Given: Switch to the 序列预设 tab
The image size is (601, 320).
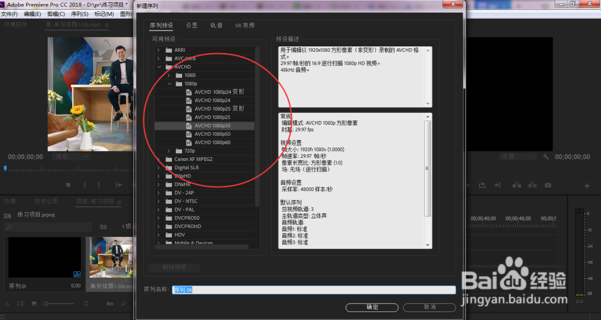Looking at the screenshot, I should [161, 25].
